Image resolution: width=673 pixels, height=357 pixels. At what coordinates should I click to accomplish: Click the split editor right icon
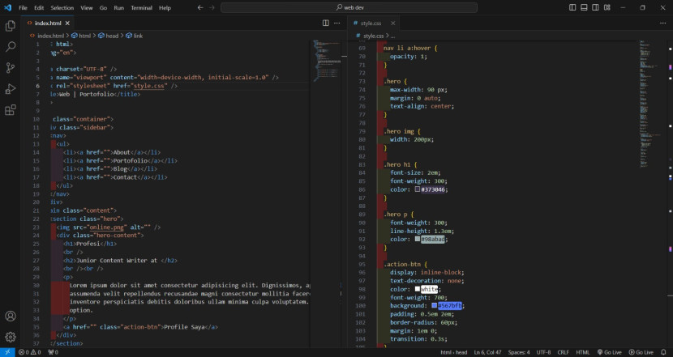(x=326, y=23)
